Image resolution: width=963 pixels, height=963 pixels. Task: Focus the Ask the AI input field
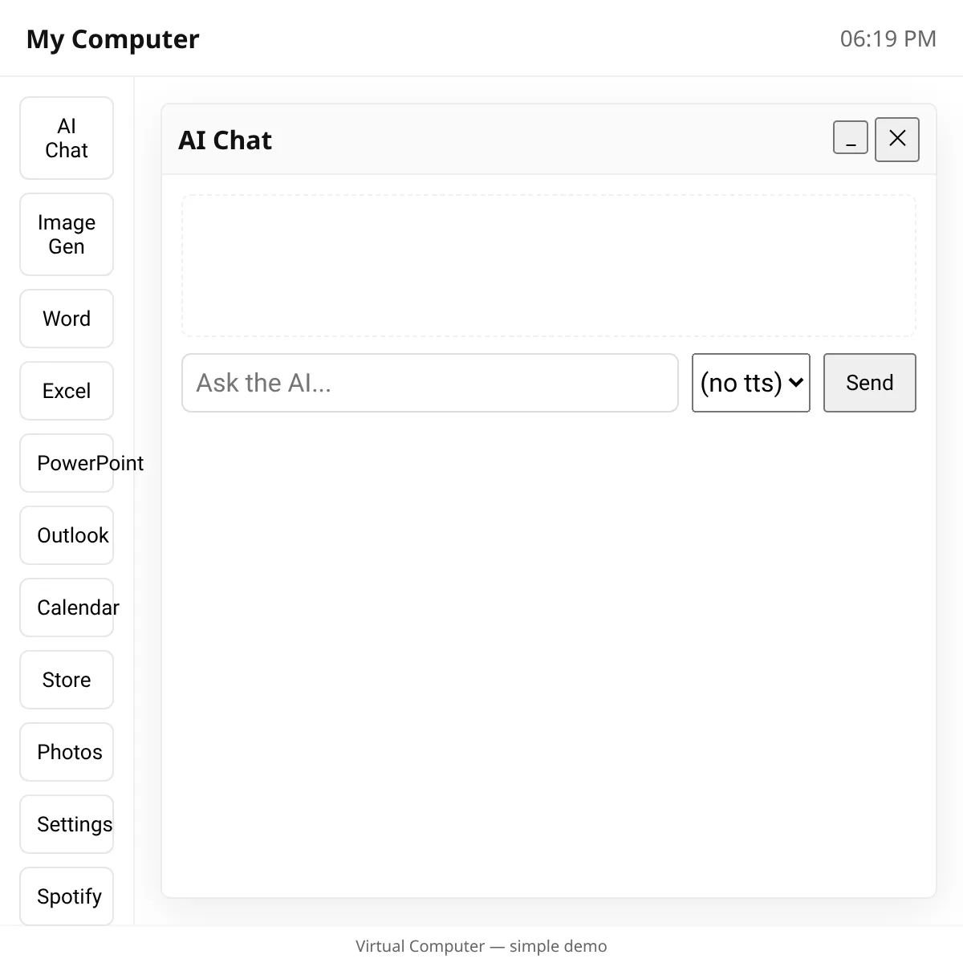coord(430,383)
